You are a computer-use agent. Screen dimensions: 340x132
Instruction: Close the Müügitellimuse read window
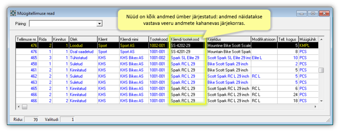[x=324, y=13]
